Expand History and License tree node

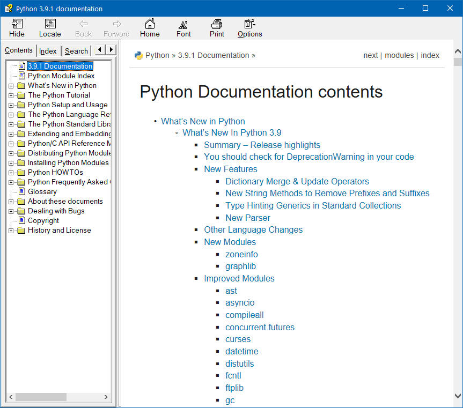click(x=11, y=231)
